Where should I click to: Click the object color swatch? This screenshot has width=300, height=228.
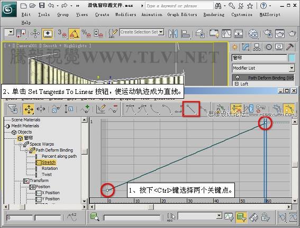point(292,58)
